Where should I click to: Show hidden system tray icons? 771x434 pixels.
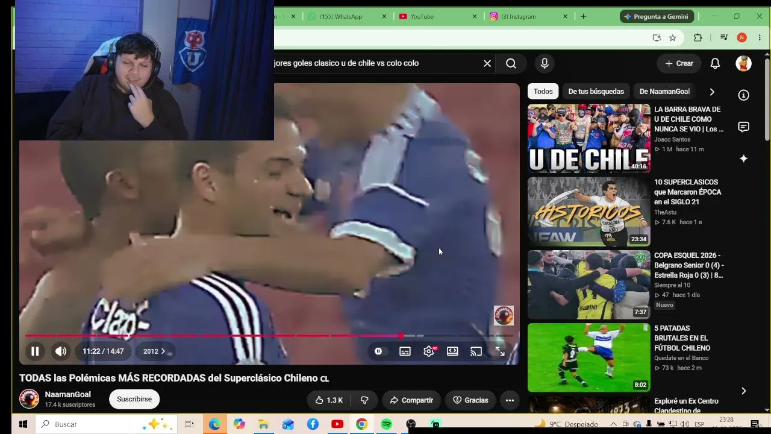click(614, 424)
